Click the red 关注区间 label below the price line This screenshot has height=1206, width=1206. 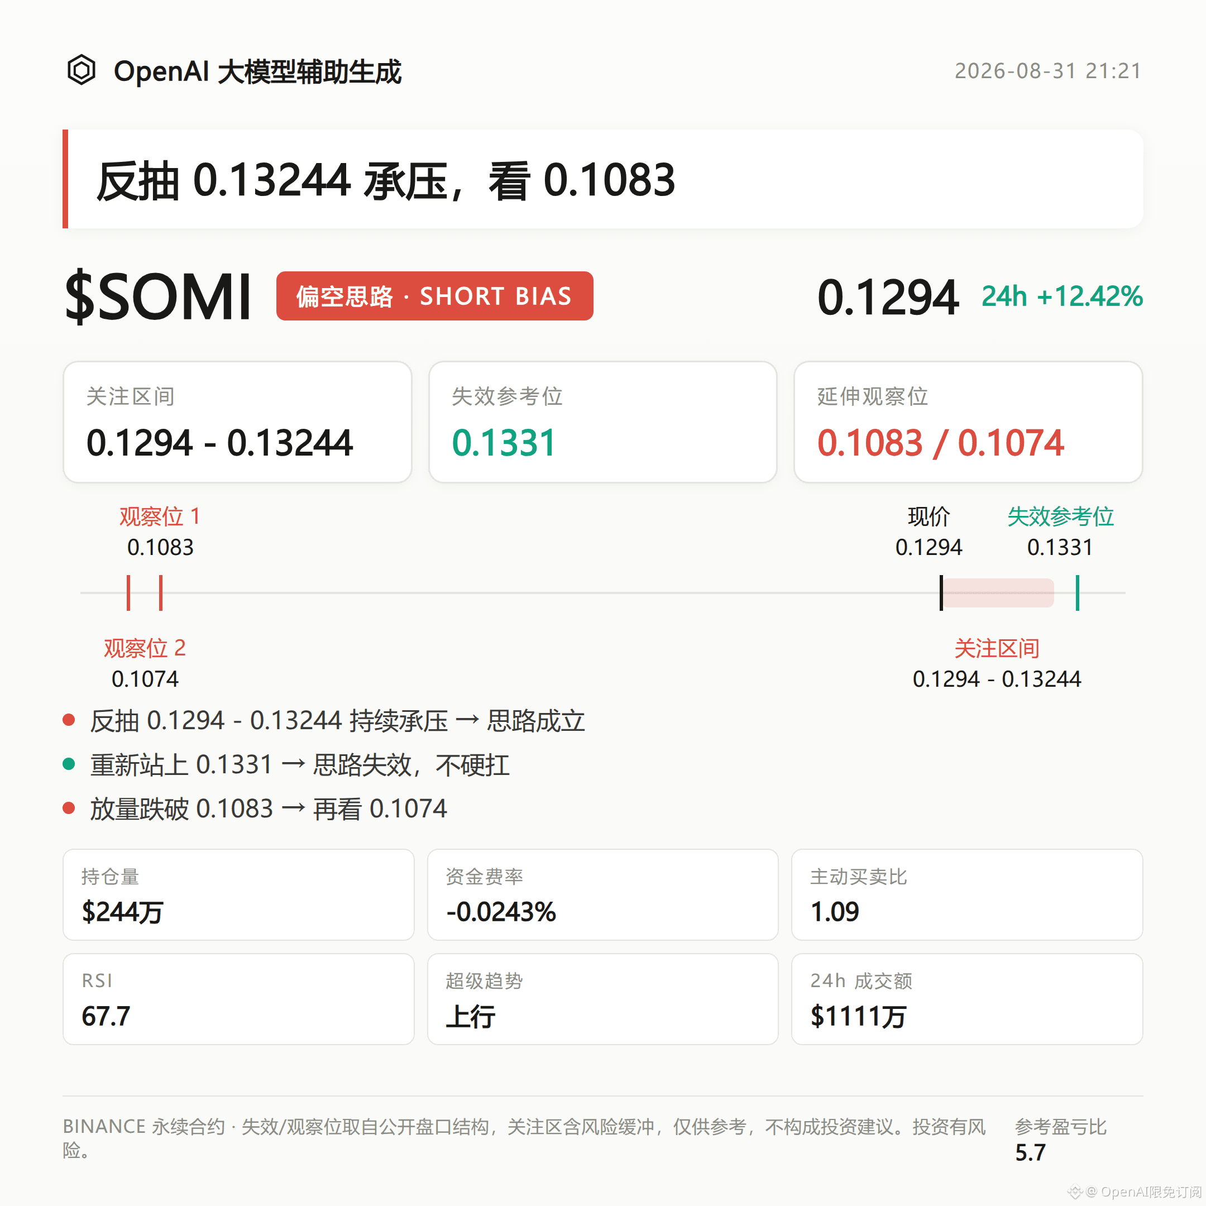997,649
